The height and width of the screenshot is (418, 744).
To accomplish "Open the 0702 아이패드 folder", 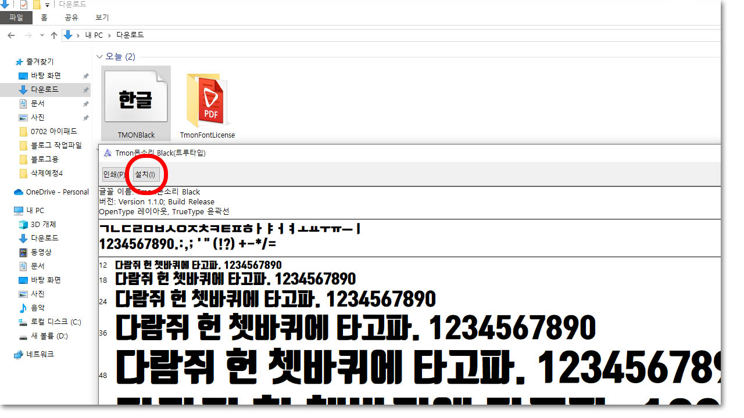I will [x=54, y=131].
